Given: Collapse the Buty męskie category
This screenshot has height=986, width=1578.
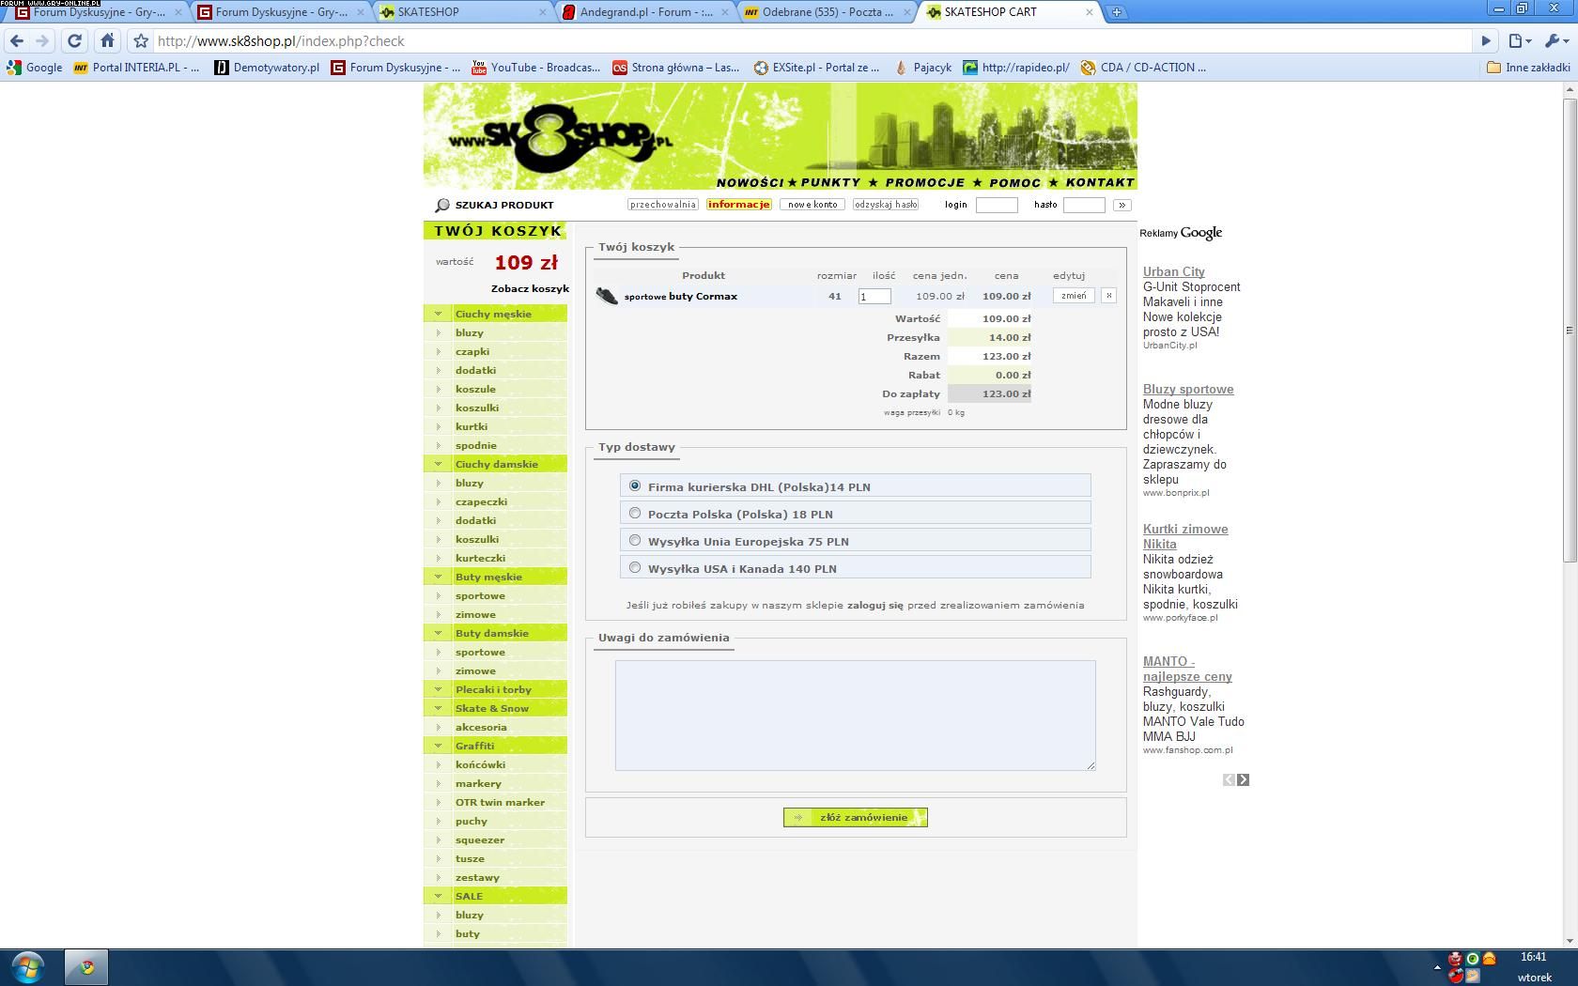Looking at the screenshot, I should [x=438, y=577].
